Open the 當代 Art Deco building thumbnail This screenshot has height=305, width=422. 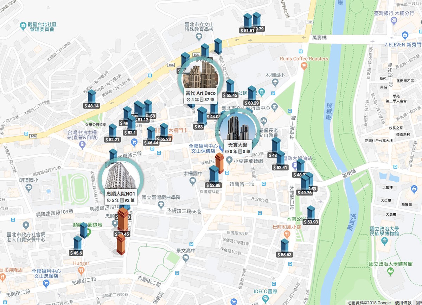200,78
